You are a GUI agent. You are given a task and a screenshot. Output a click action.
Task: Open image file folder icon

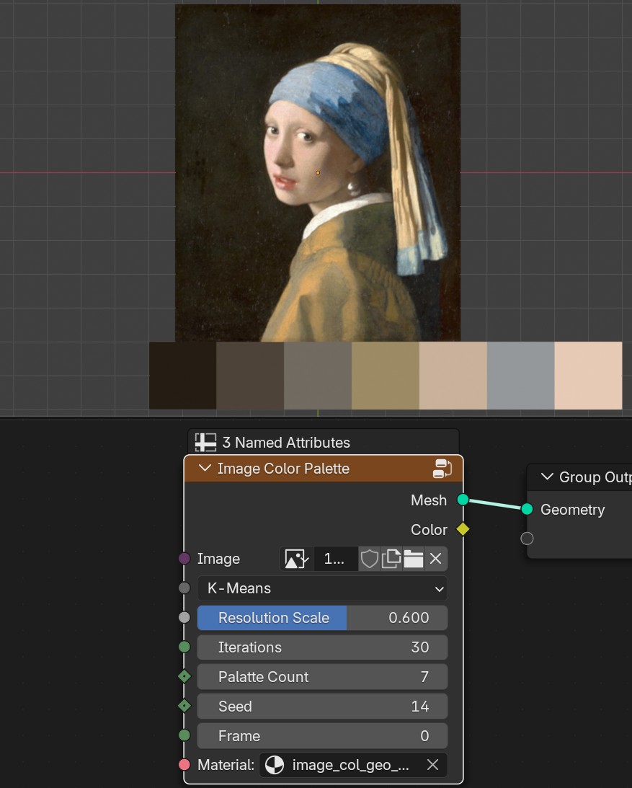[413, 558]
